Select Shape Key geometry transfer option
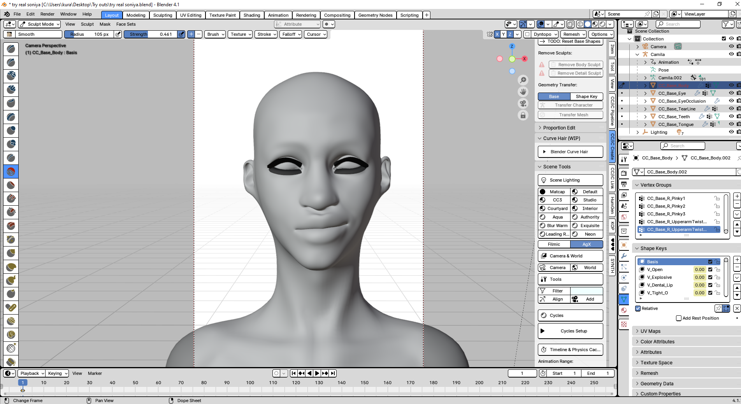 pyautogui.click(x=586, y=96)
